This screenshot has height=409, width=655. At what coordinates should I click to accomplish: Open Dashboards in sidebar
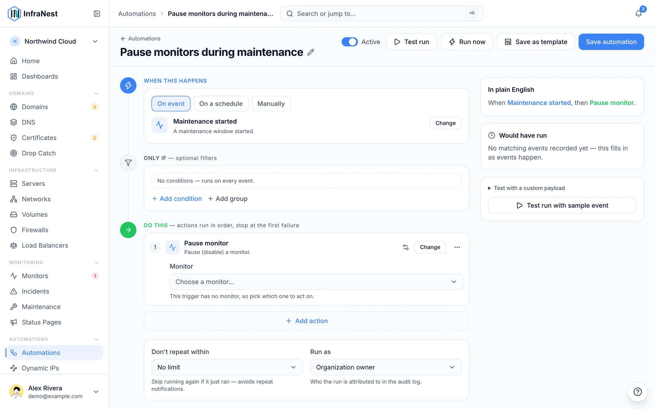coord(54,76)
